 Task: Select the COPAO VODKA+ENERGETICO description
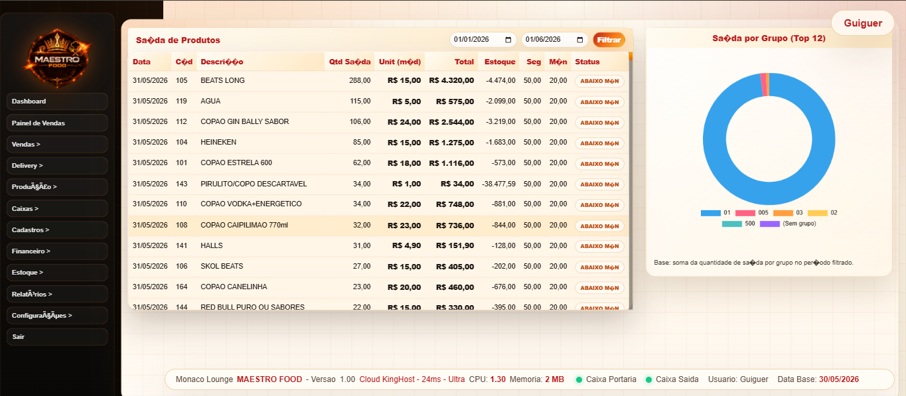click(251, 204)
